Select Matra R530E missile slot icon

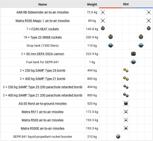[x=126, y=128]
